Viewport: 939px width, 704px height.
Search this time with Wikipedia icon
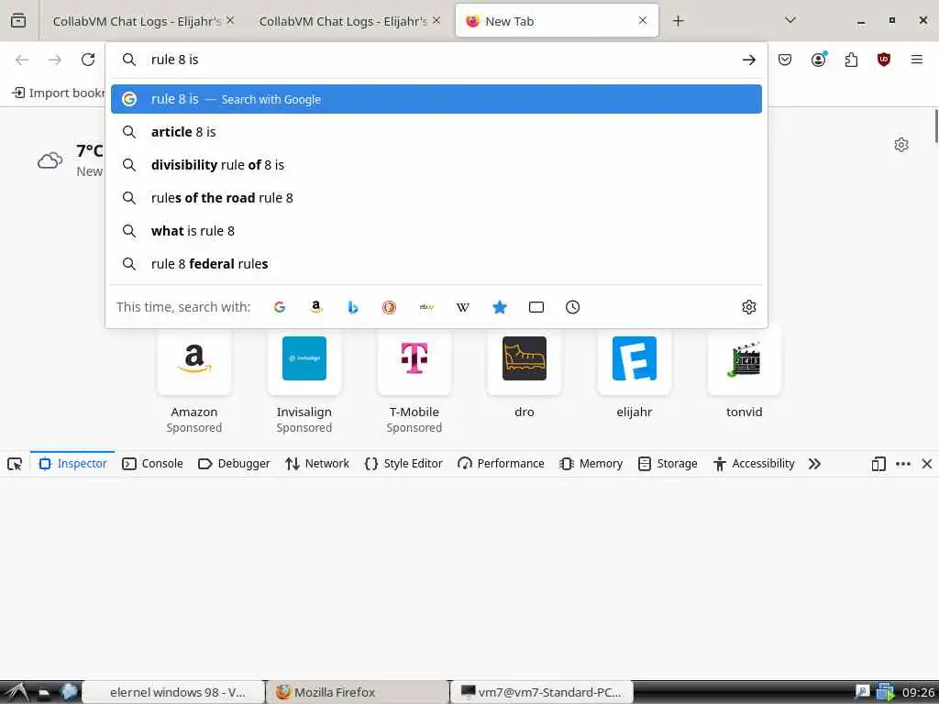[x=463, y=307]
